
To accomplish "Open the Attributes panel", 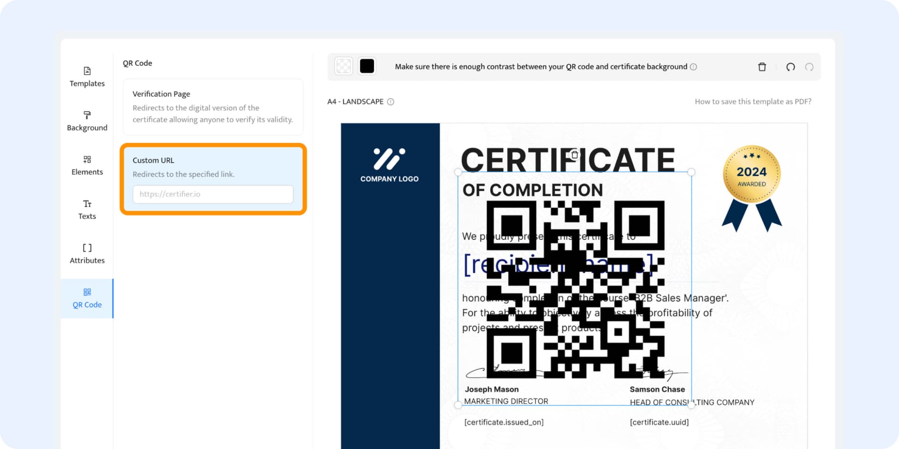I will pyautogui.click(x=87, y=253).
